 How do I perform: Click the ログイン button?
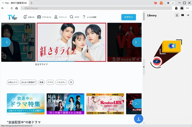(129, 17)
